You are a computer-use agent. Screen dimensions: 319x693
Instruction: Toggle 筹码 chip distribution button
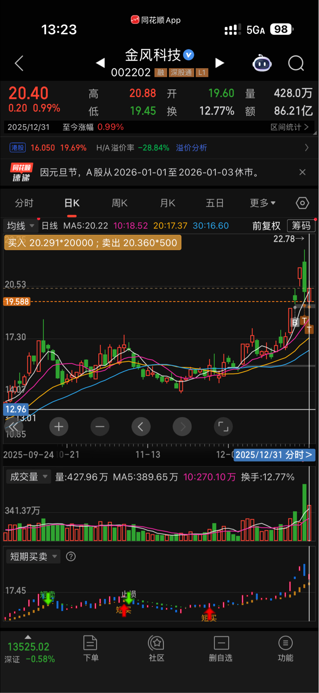pos(301,226)
